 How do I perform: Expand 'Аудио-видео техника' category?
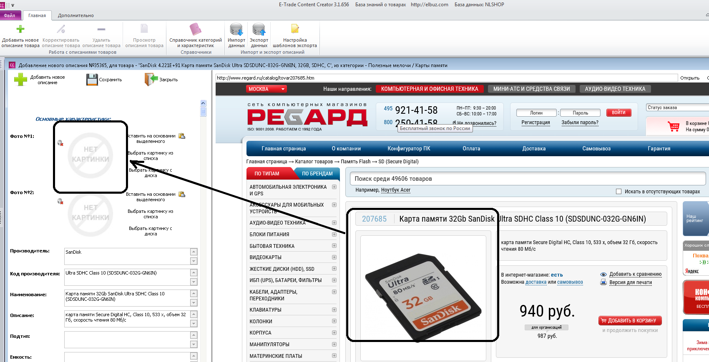pos(334,223)
